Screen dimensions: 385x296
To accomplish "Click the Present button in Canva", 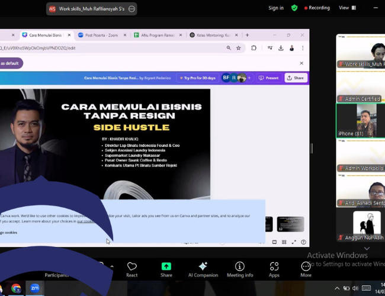I will 269,78.
